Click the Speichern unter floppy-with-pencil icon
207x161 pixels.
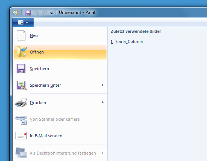[22, 86]
